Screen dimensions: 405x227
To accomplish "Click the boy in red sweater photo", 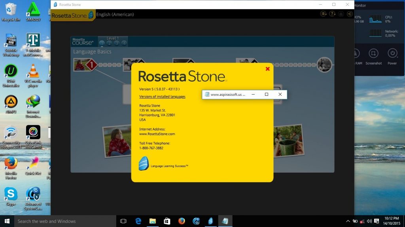I will click(x=117, y=141).
